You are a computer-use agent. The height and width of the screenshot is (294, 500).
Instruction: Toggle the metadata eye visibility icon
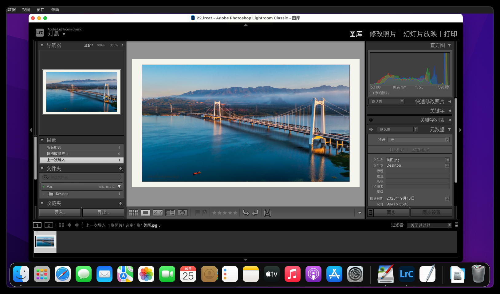[371, 129]
